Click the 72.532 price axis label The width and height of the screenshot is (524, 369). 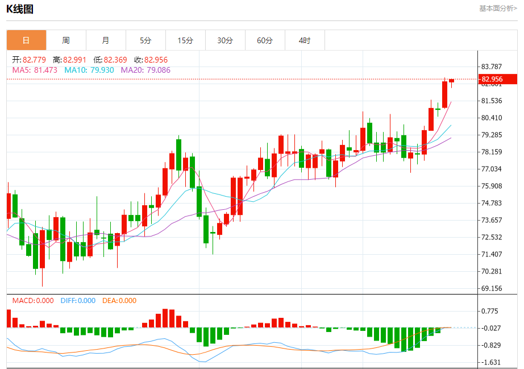point(492,237)
